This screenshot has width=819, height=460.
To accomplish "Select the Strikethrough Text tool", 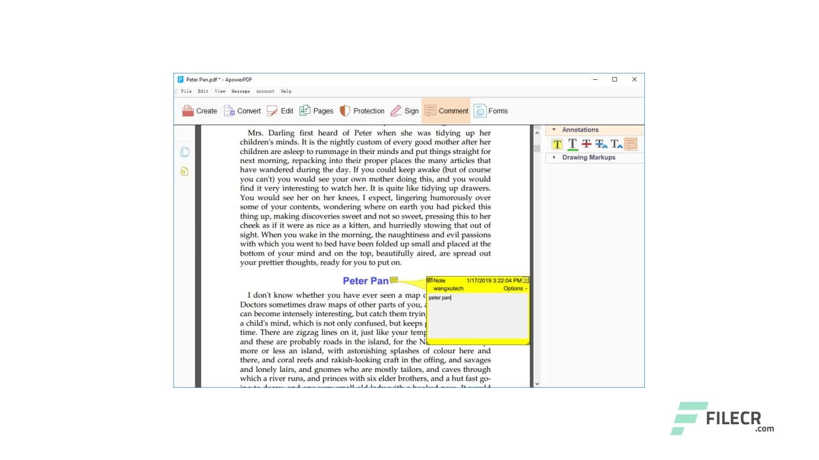I will 587,144.
